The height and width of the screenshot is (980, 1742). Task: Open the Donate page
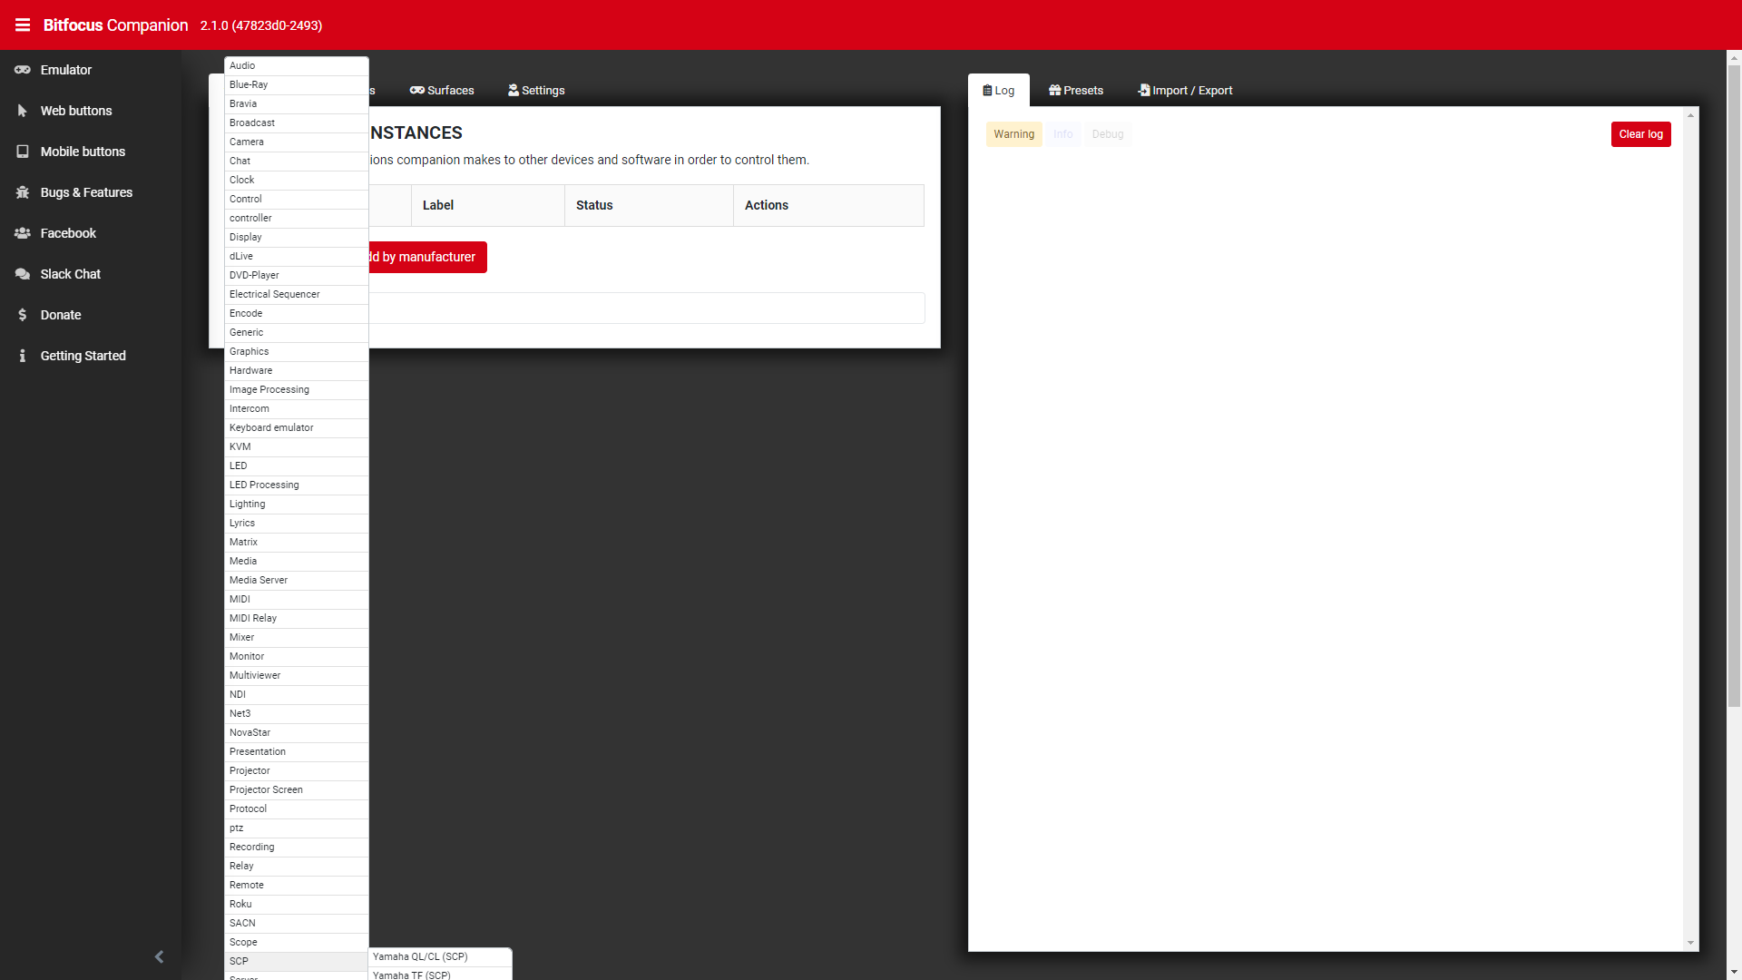[x=62, y=314]
